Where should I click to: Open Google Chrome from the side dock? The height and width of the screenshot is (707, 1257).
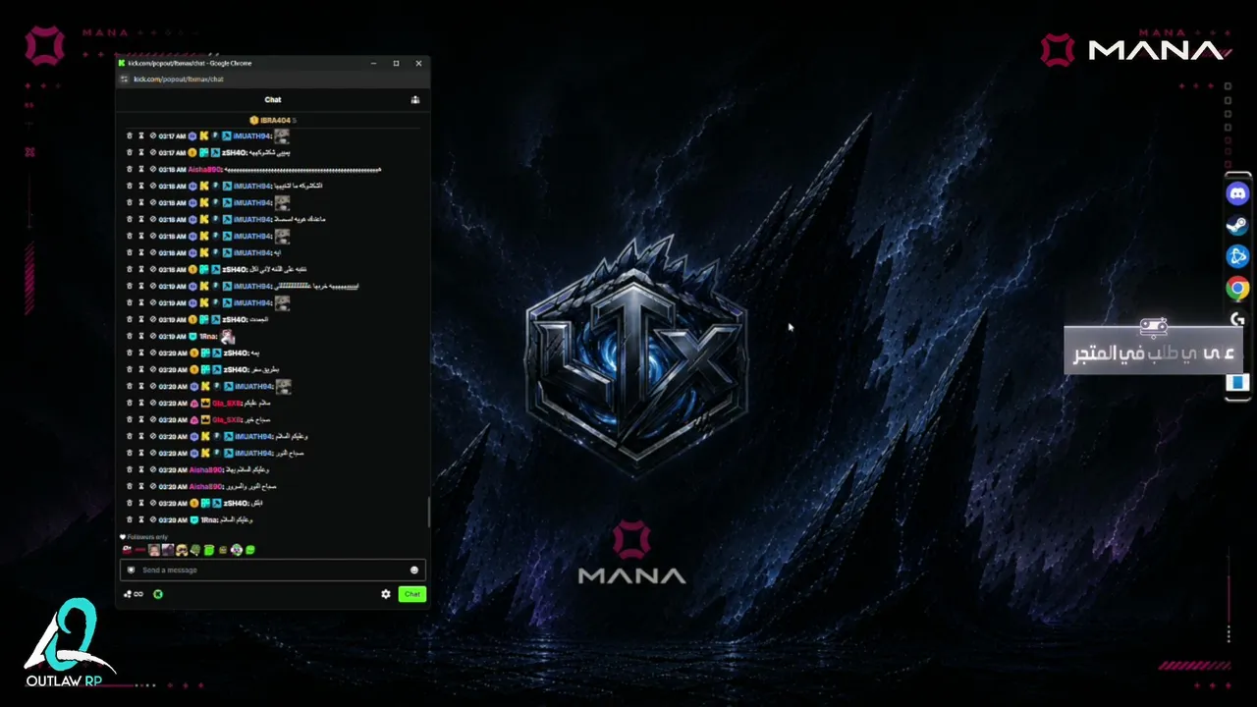click(1237, 288)
